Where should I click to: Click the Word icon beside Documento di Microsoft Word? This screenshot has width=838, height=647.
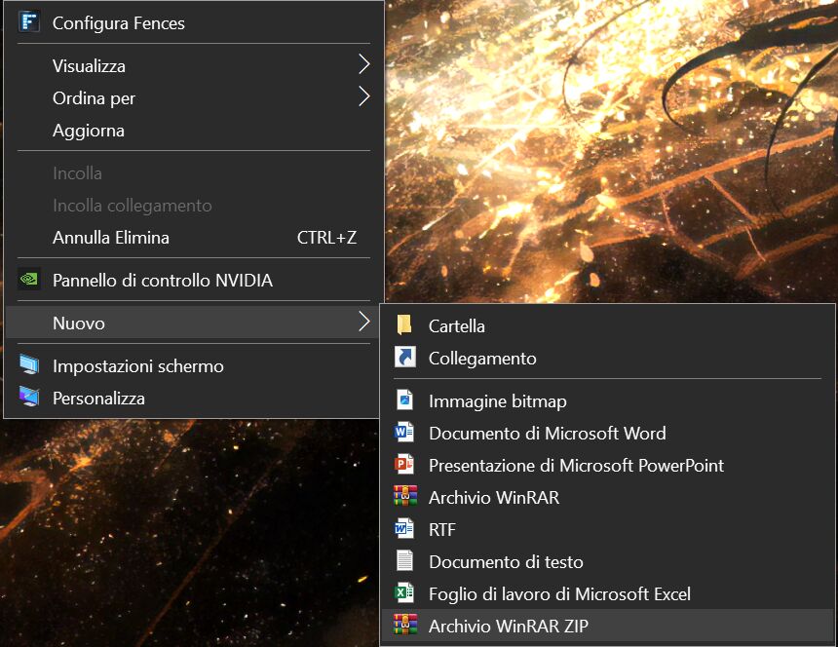[404, 433]
